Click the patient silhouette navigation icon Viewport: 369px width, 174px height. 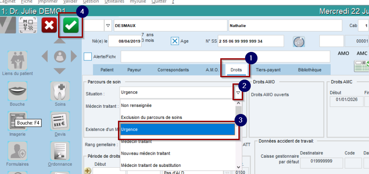pyautogui.click(x=60, y=57)
